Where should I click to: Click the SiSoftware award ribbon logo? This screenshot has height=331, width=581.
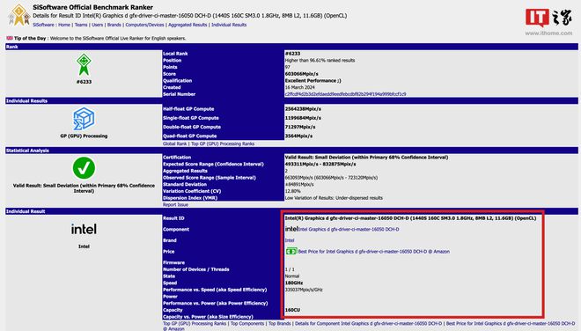tap(18, 15)
